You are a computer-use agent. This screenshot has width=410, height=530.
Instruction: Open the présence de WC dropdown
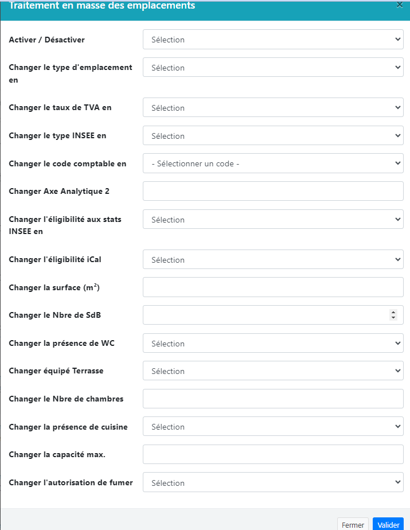[x=273, y=344]
